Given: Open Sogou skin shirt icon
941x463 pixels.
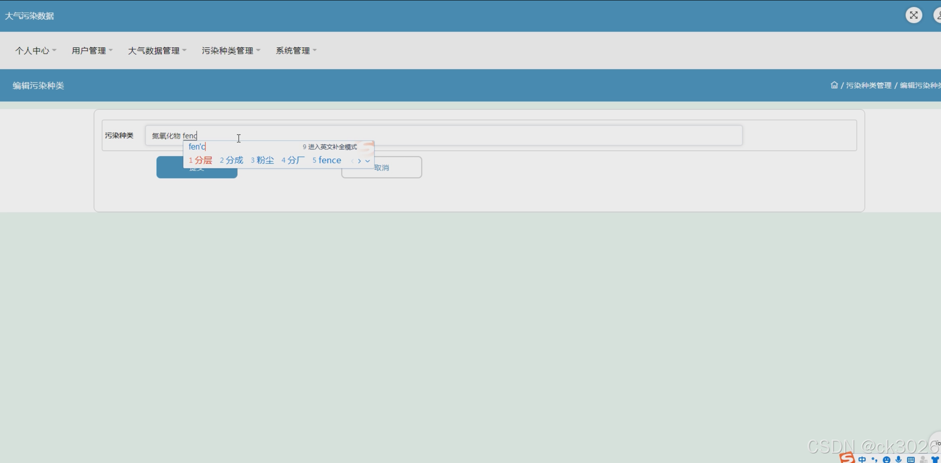Looking at the screenshot, I should [x=936, y=460].
